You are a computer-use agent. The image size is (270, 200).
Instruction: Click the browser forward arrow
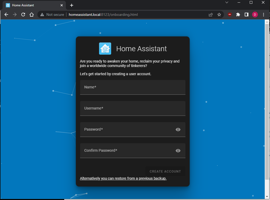15,15
